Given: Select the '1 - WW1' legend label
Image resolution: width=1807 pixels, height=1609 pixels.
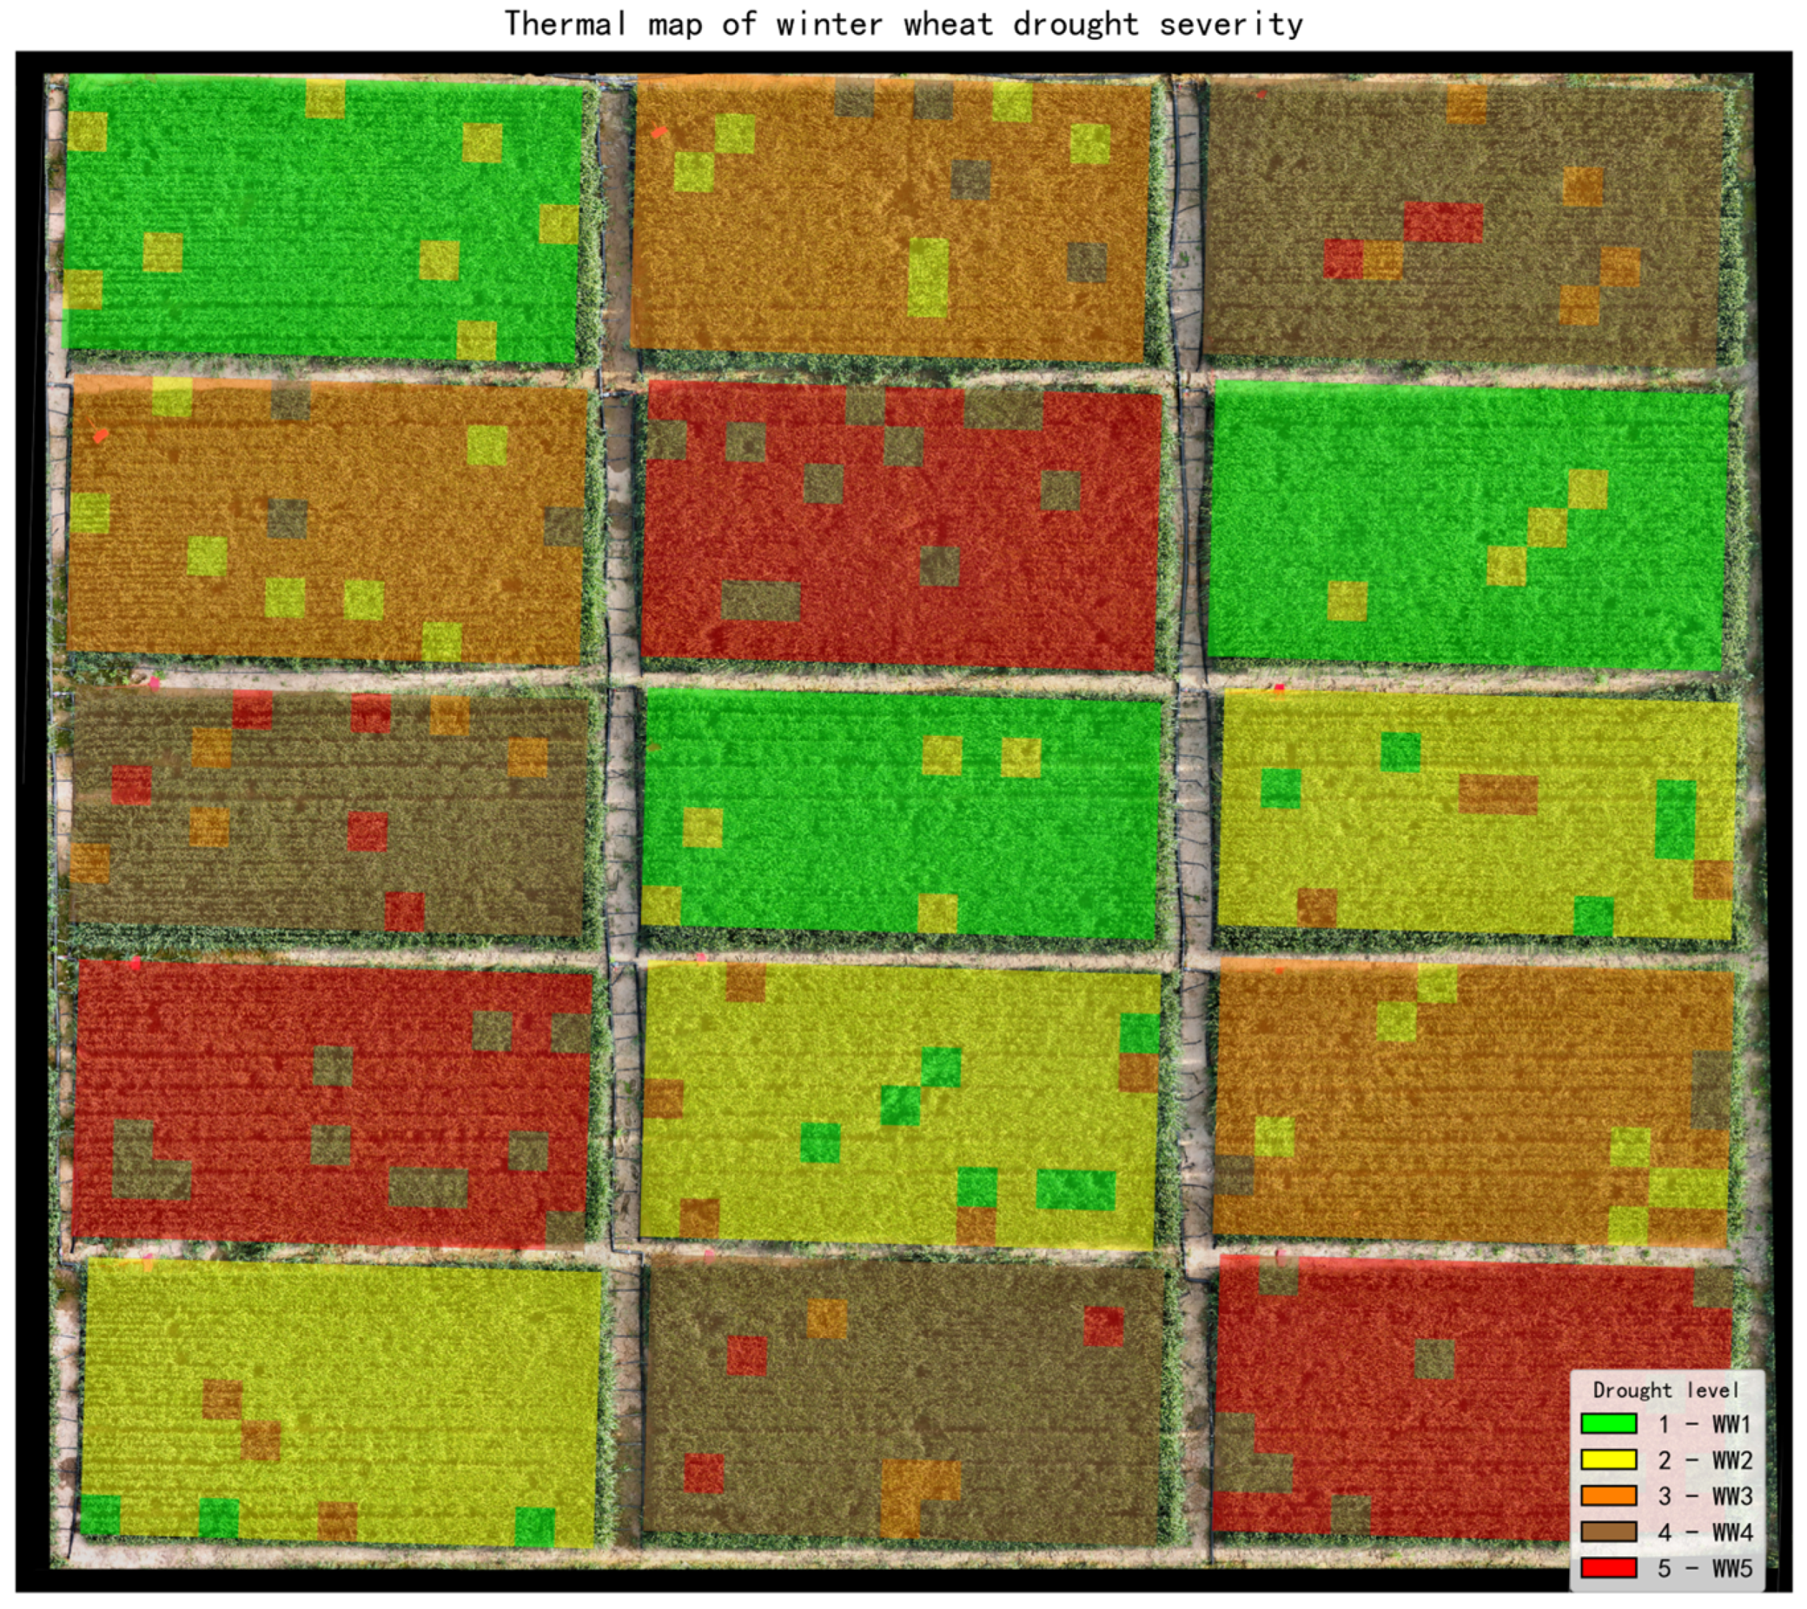Looking at the screenshot, I should 1704,1424.
